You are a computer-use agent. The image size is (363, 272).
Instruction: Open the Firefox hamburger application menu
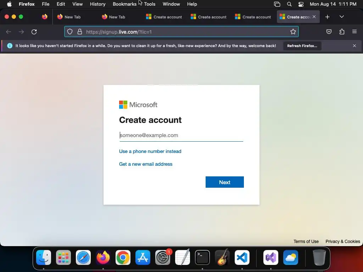coord(354,32)
